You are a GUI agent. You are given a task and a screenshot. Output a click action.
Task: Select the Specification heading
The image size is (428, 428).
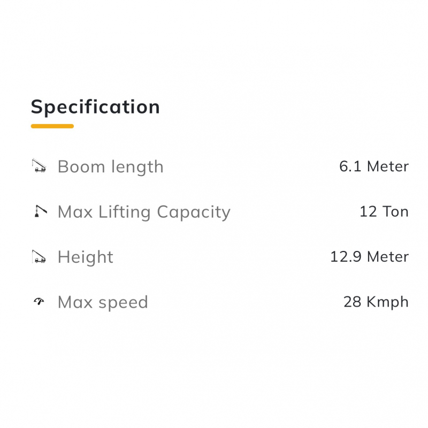95,106
